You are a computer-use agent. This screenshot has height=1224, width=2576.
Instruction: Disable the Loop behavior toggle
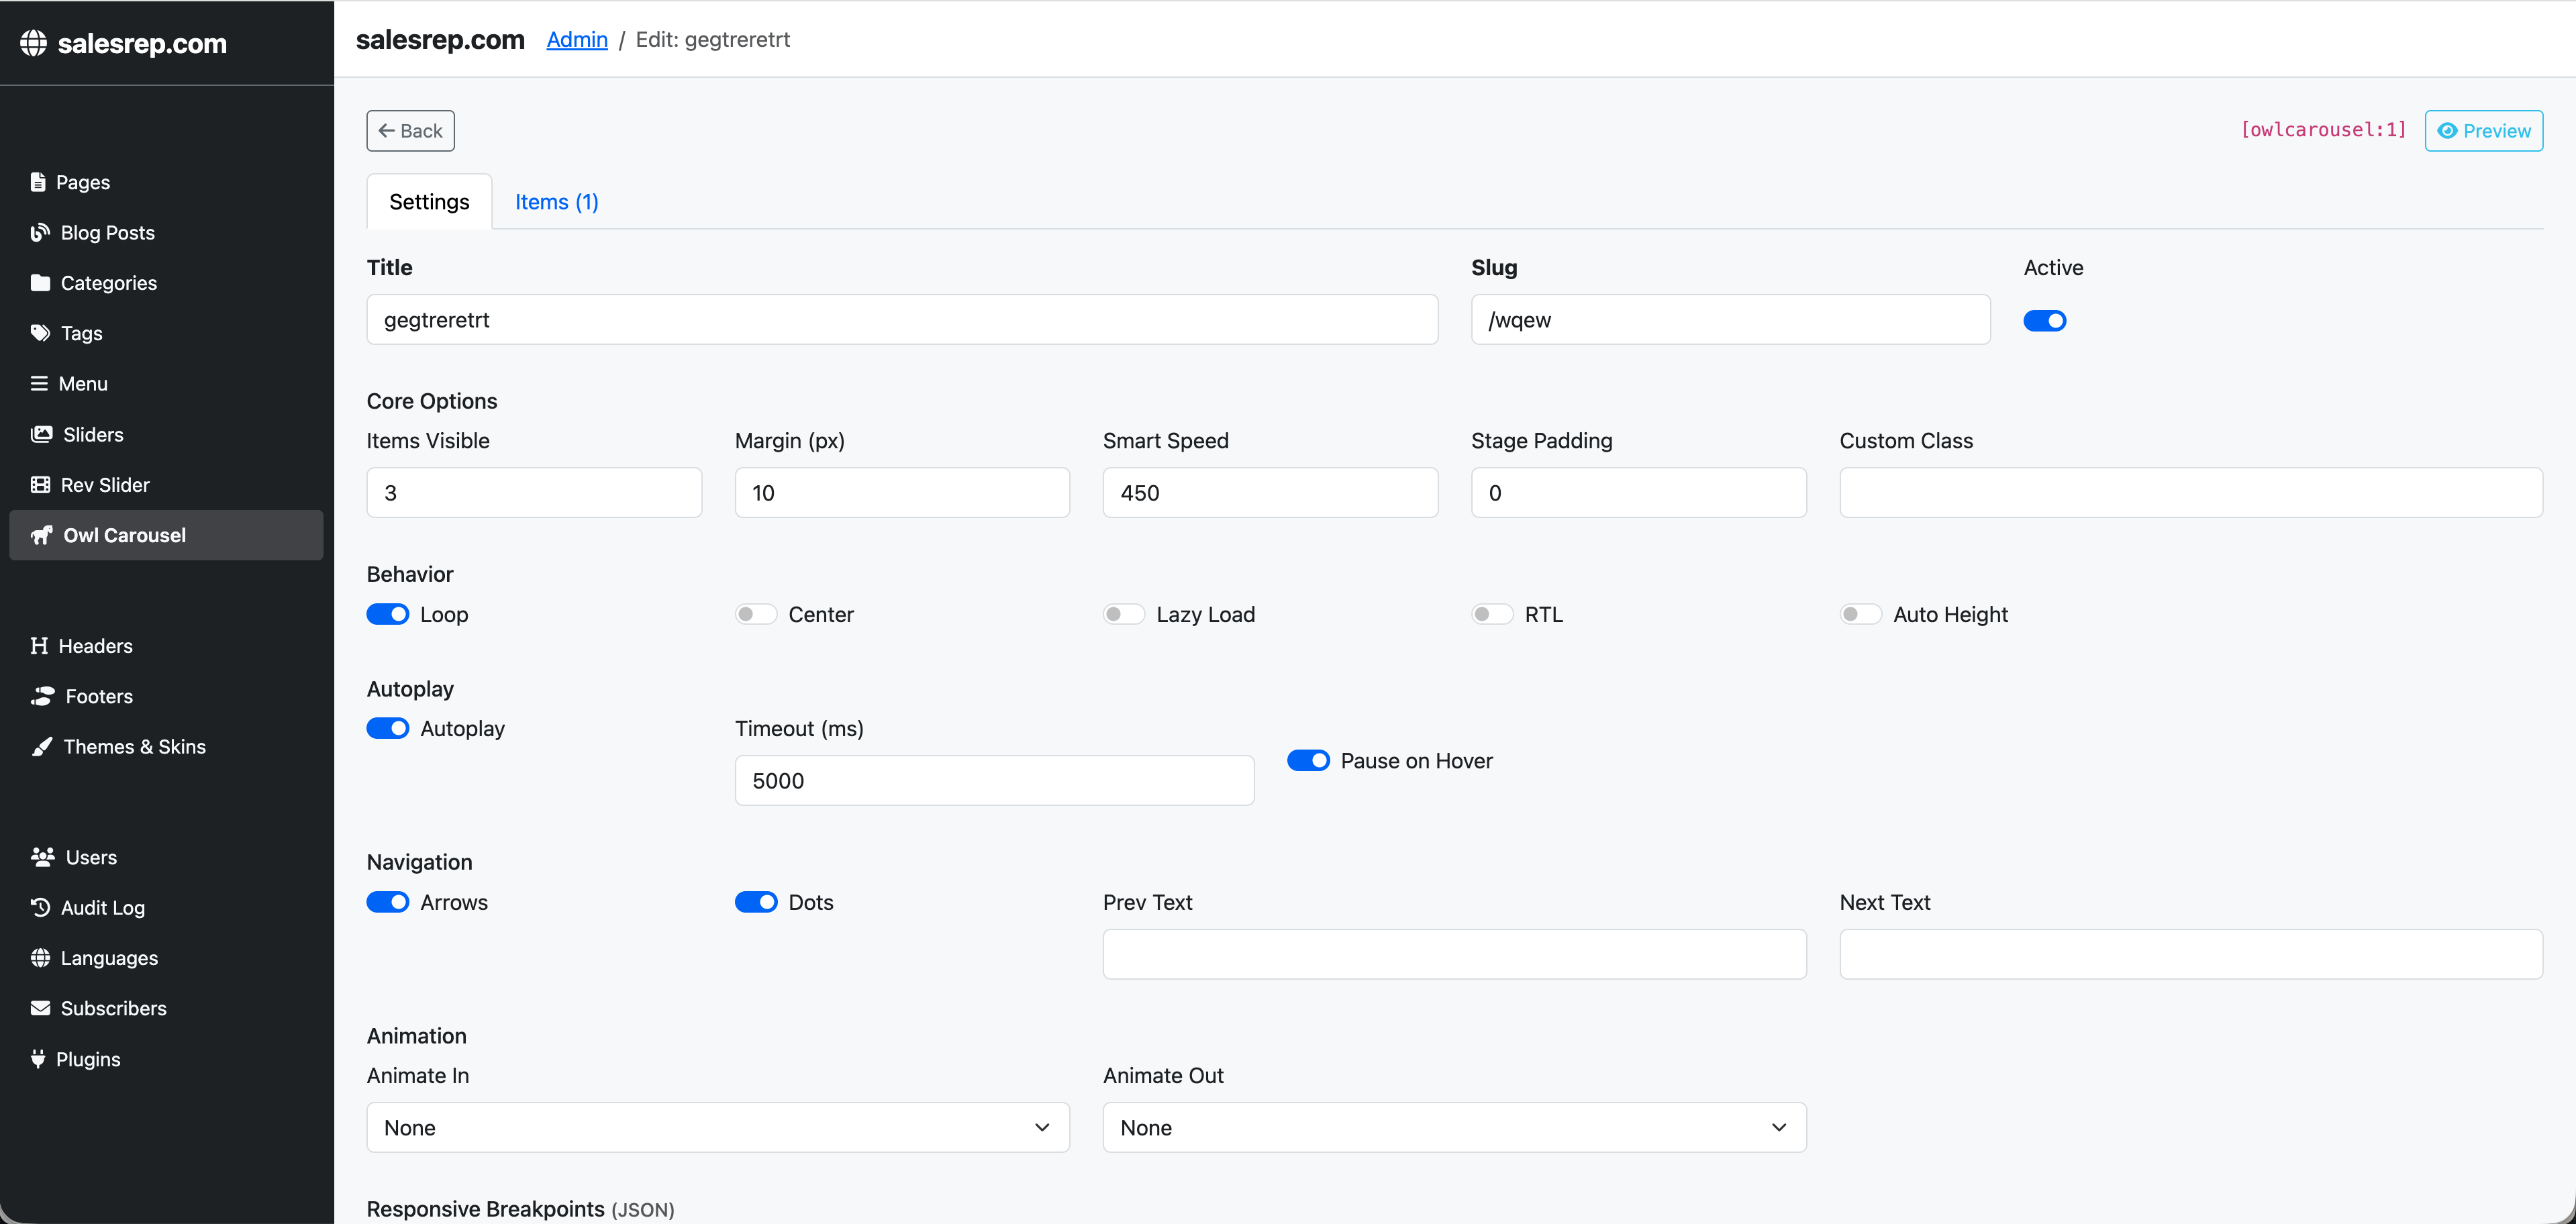point(388,614)
